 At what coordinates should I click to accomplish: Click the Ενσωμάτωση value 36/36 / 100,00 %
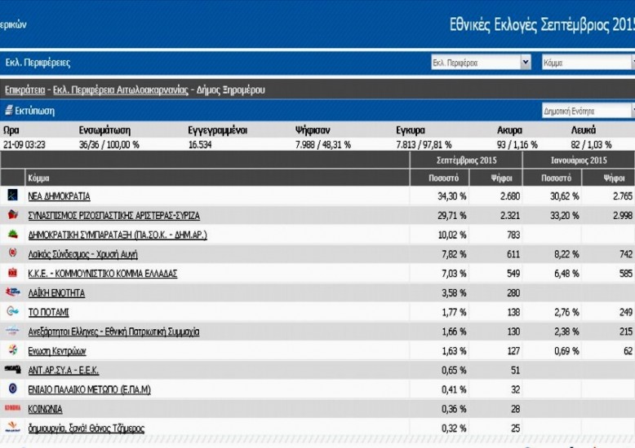(x=109, y=145)
